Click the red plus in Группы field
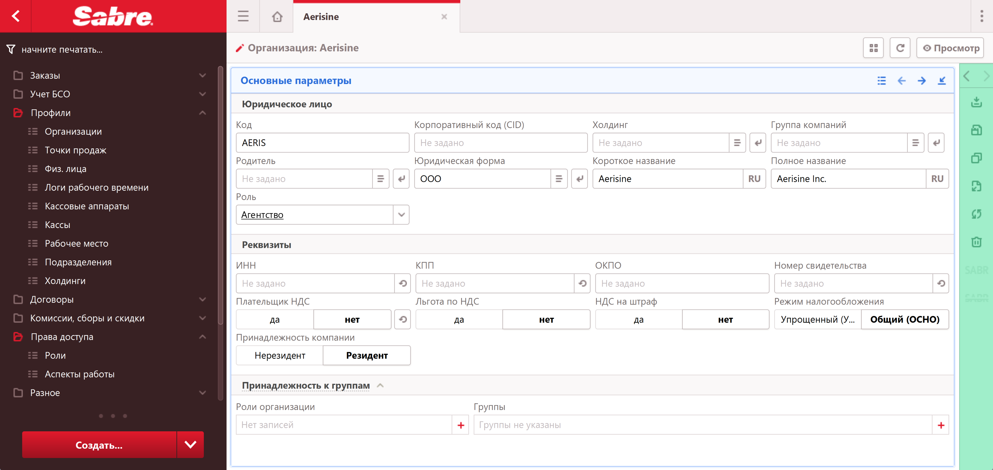The height and width of the screenshot is (470, 993). pos(941,425)
